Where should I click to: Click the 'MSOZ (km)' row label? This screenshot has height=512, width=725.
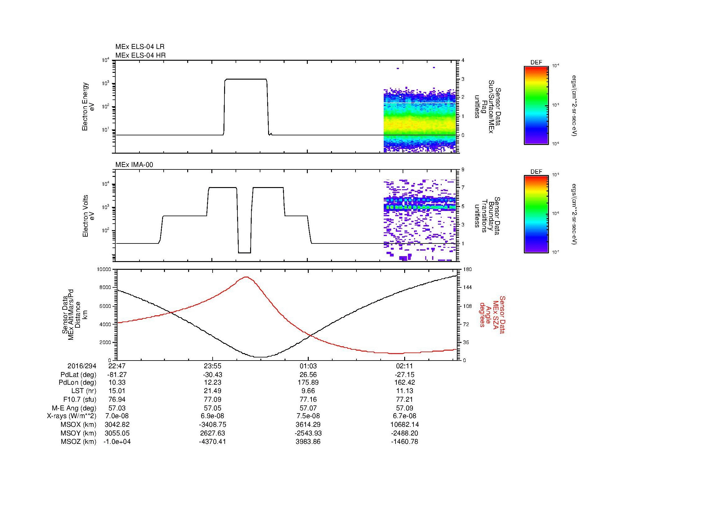[79, 442]
